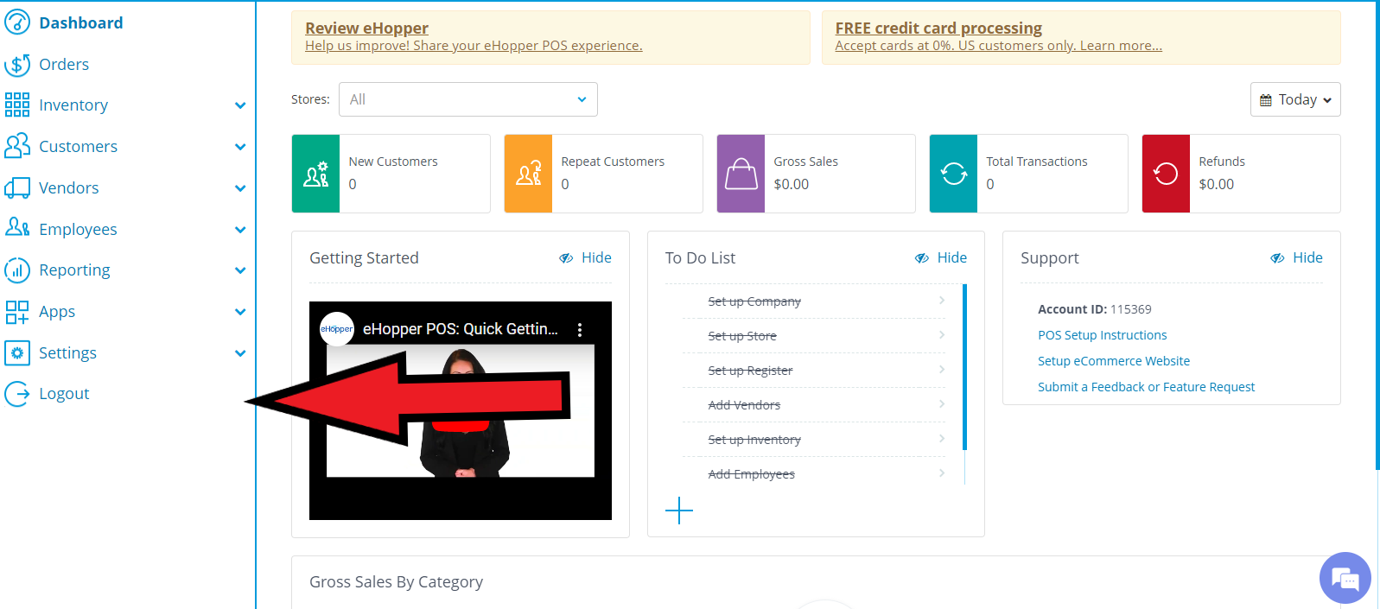Screen dimensions: 1380x609
Task: Open the live chat bubble
Action: [1345, 578]
